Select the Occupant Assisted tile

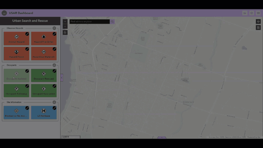[x=16, y=75]
